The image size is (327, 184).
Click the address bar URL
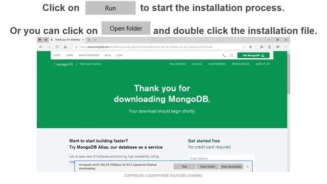click(146, 47)
